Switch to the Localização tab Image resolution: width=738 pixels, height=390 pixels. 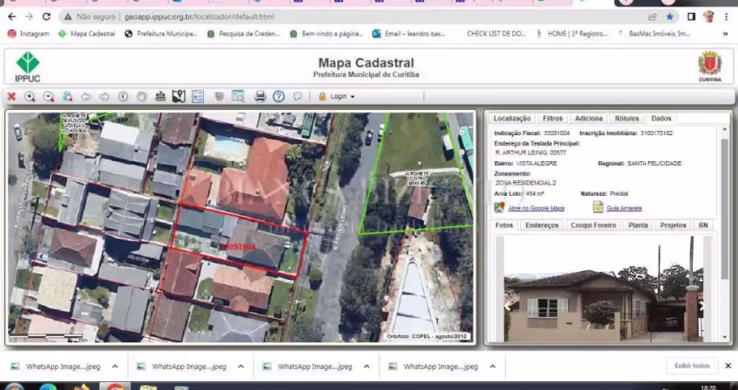(x=512, y=119)
